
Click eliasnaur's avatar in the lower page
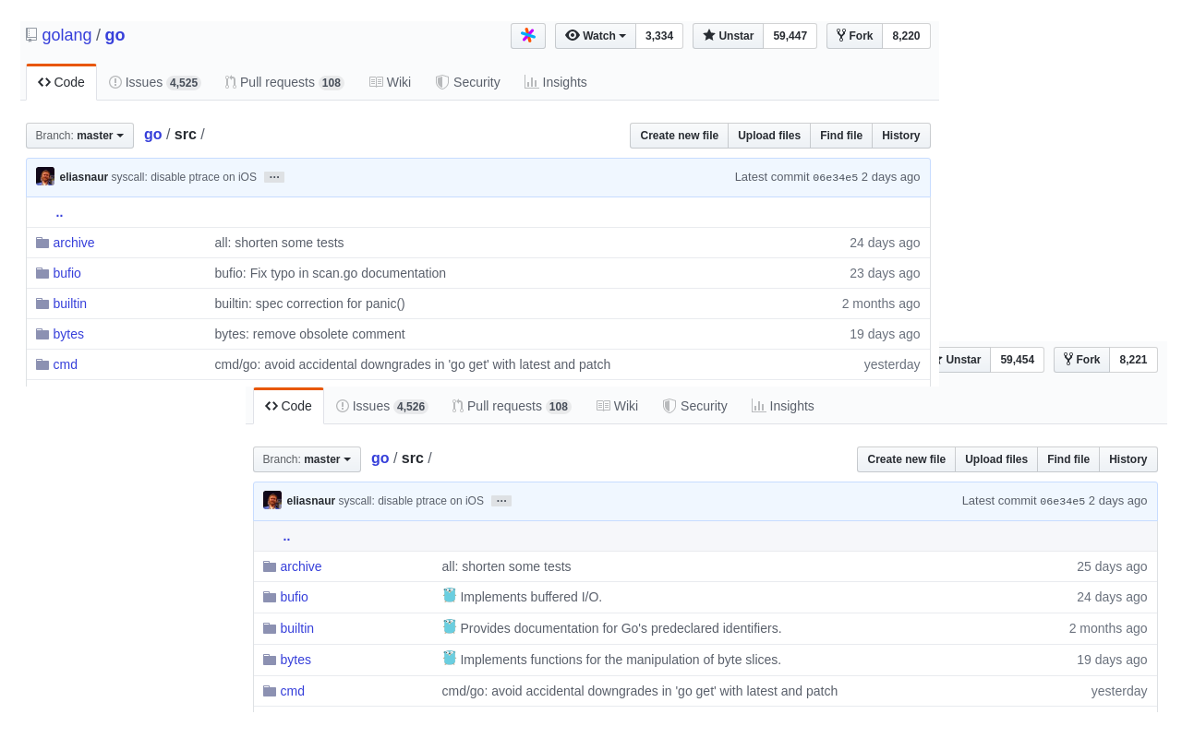coord(272,500)
